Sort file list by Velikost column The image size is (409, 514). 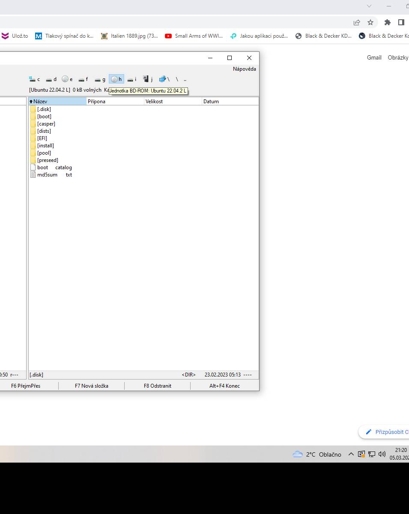(173, 102)
